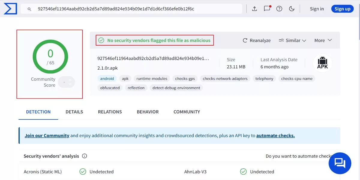Click the search magnifier icon

point(29,9)
